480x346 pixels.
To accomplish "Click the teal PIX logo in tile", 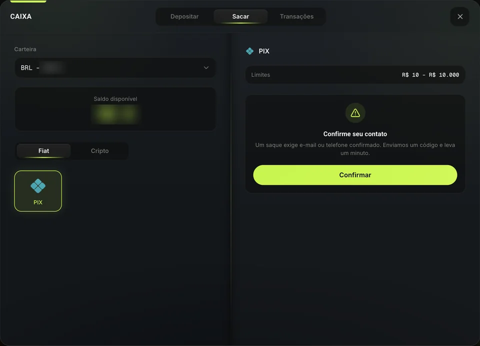I will point(38,186).
